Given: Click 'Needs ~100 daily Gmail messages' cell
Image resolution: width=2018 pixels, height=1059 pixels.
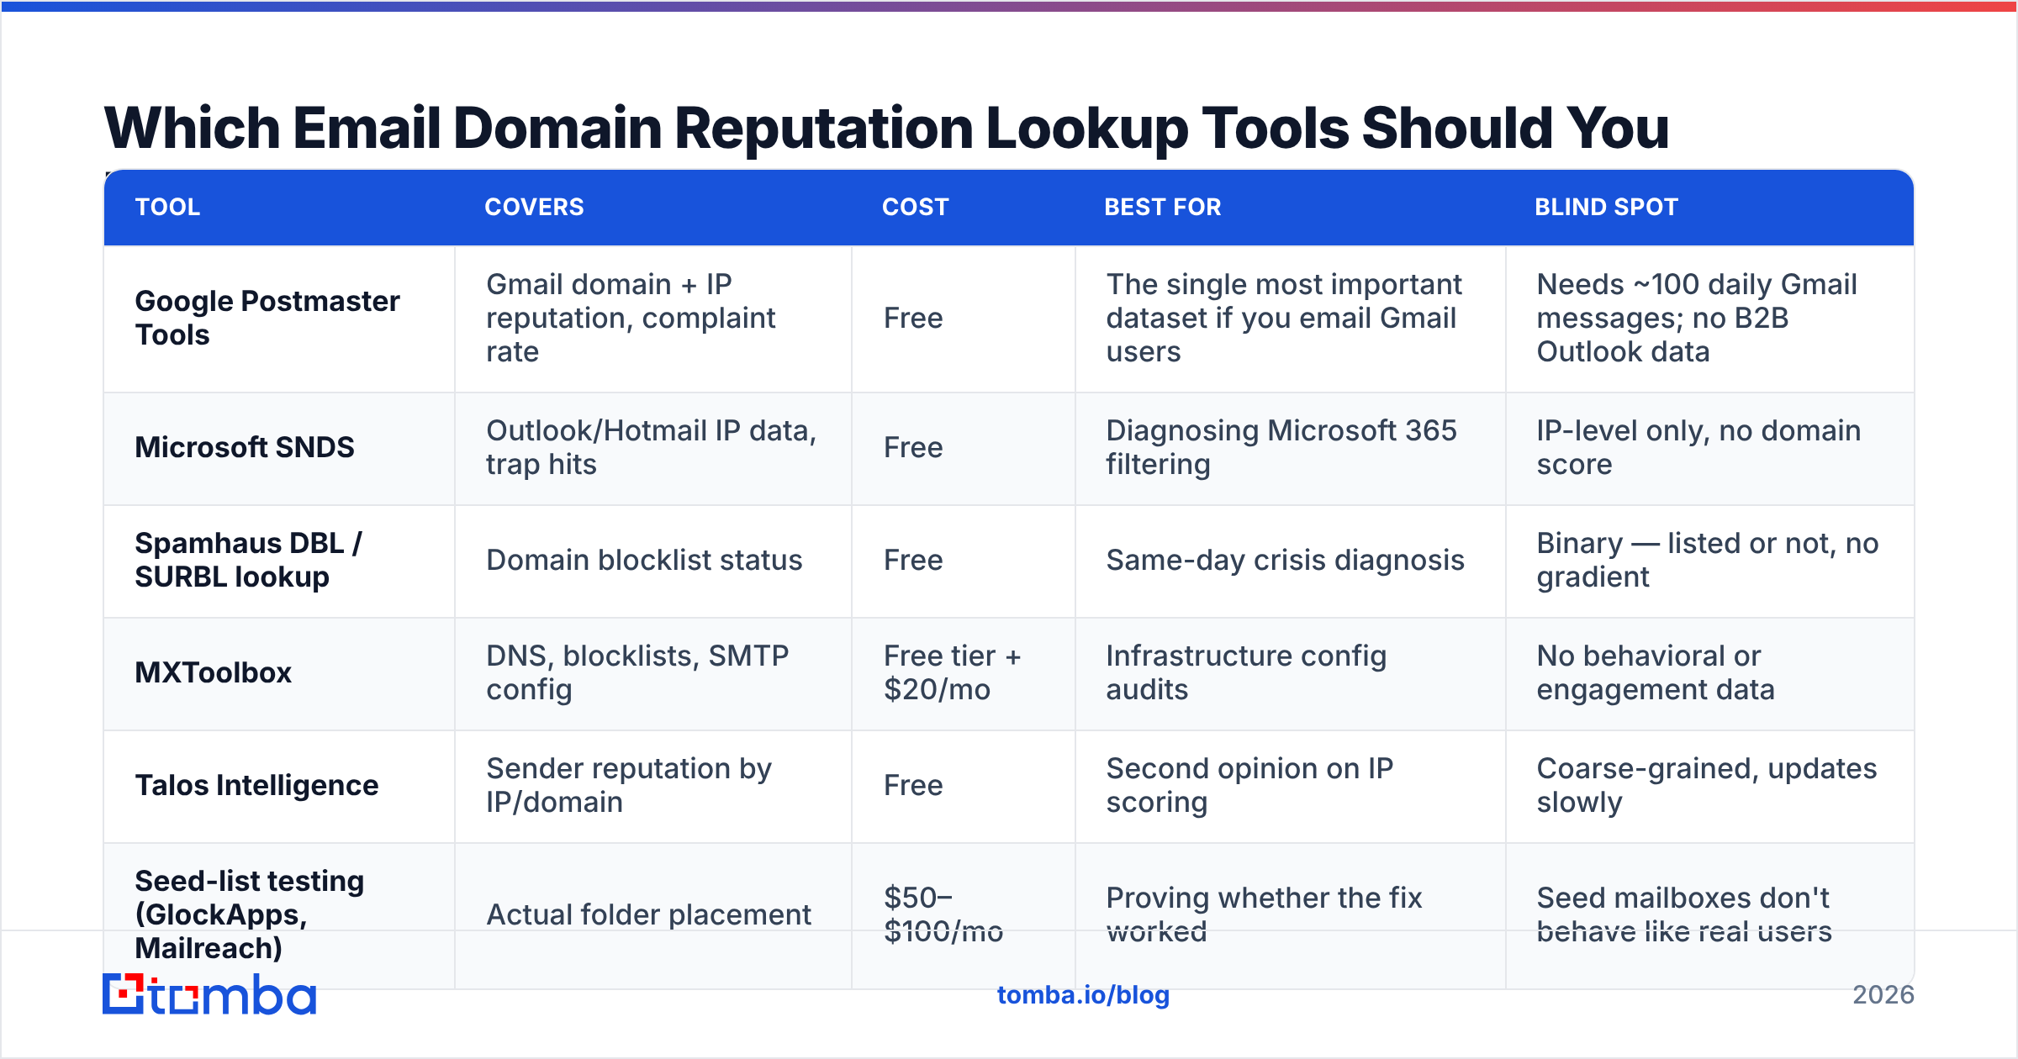Looking at the screenshot, I should [x=1709, y=319].
